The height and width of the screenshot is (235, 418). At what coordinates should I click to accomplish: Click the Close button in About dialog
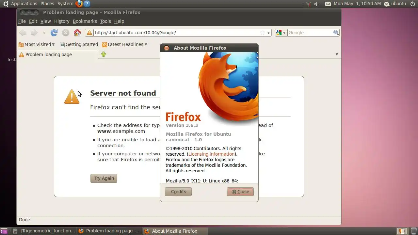(x=240, y=192)
